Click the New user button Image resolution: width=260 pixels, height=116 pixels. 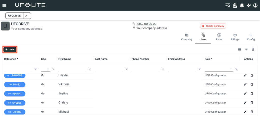(x=10, y=49)
